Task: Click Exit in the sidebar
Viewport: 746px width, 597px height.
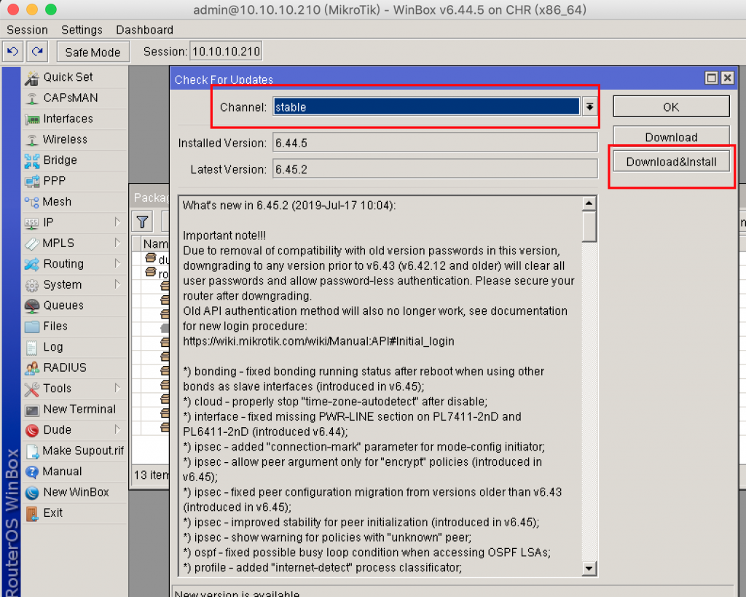Action: (75, 512)
